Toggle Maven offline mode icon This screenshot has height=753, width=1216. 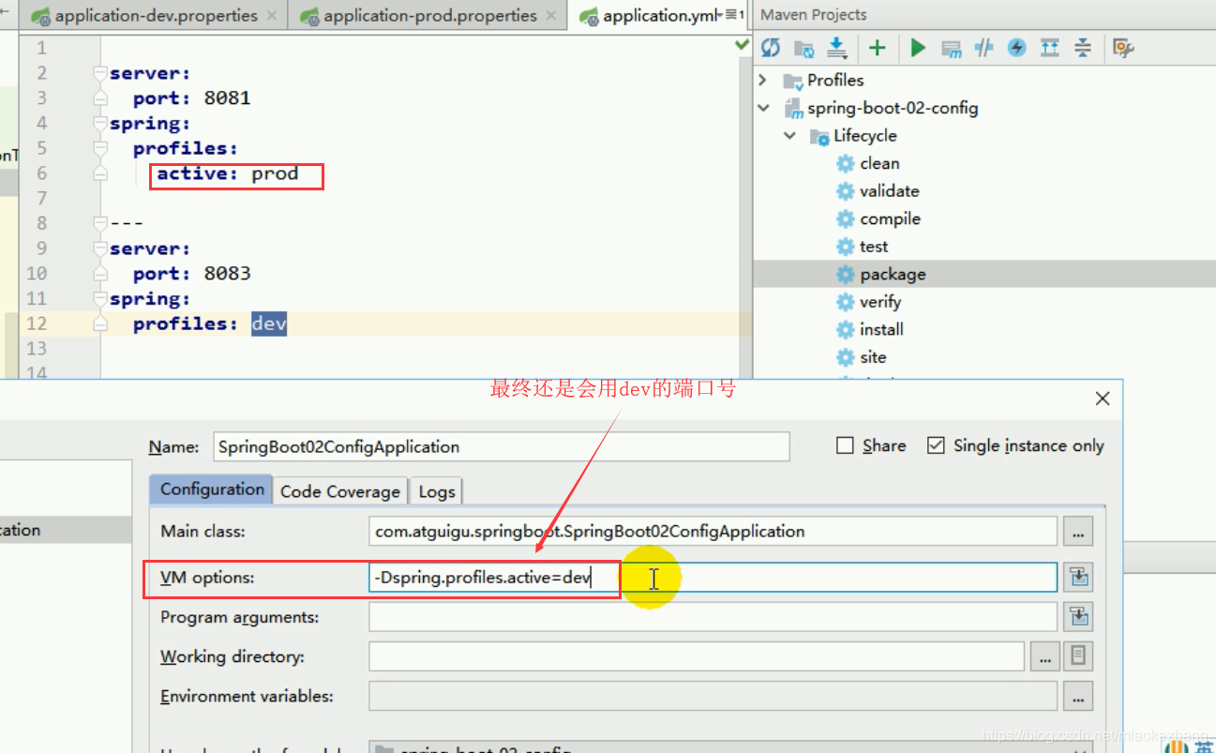[983, 48]
